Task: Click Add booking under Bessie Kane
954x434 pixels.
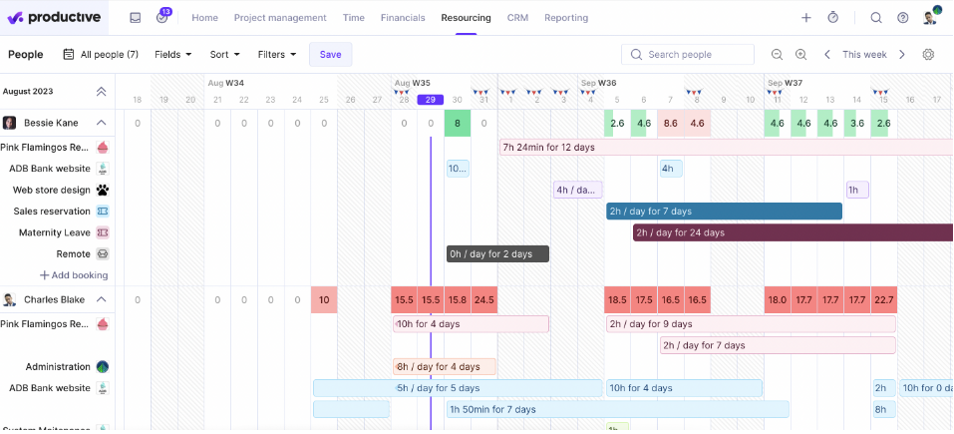Action: [74, 275]
